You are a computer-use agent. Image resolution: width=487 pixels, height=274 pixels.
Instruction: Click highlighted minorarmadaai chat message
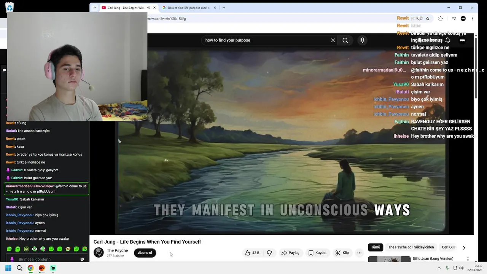click(x=46, y=189)
